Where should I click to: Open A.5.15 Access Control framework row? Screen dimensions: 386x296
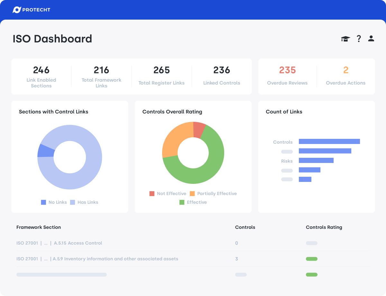pos(78,243)
